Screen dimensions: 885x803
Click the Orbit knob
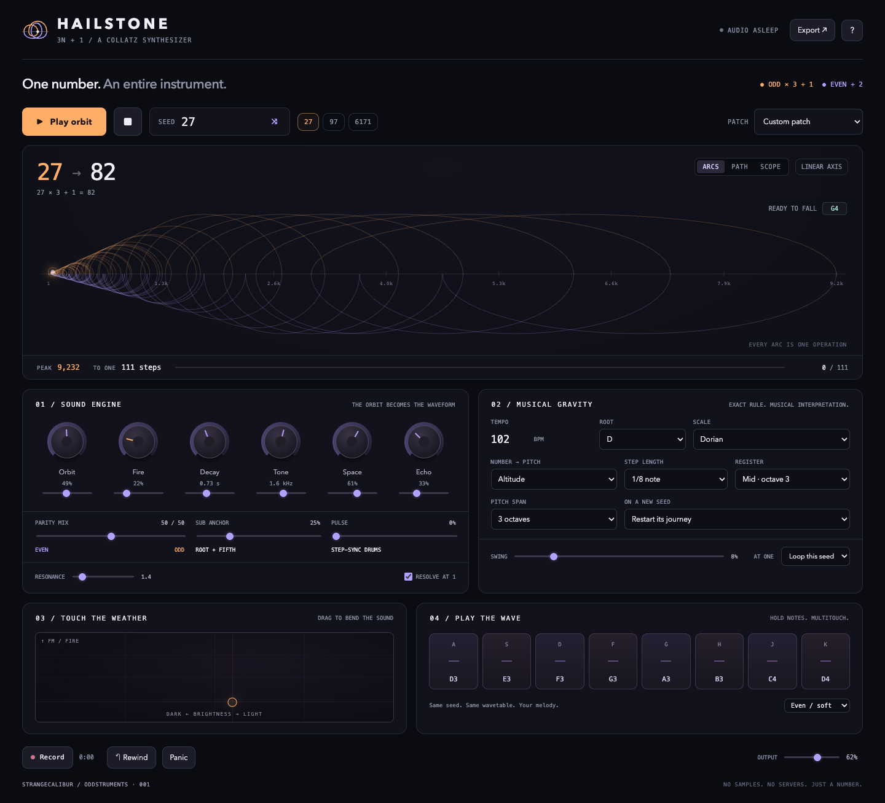67,441
